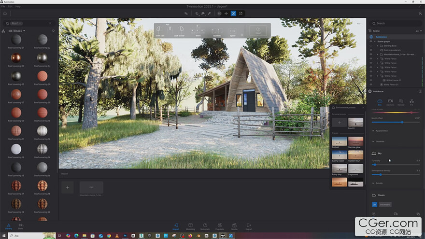Switch to Library panel icon
The image size is (425, 239).
pos(9,226)
